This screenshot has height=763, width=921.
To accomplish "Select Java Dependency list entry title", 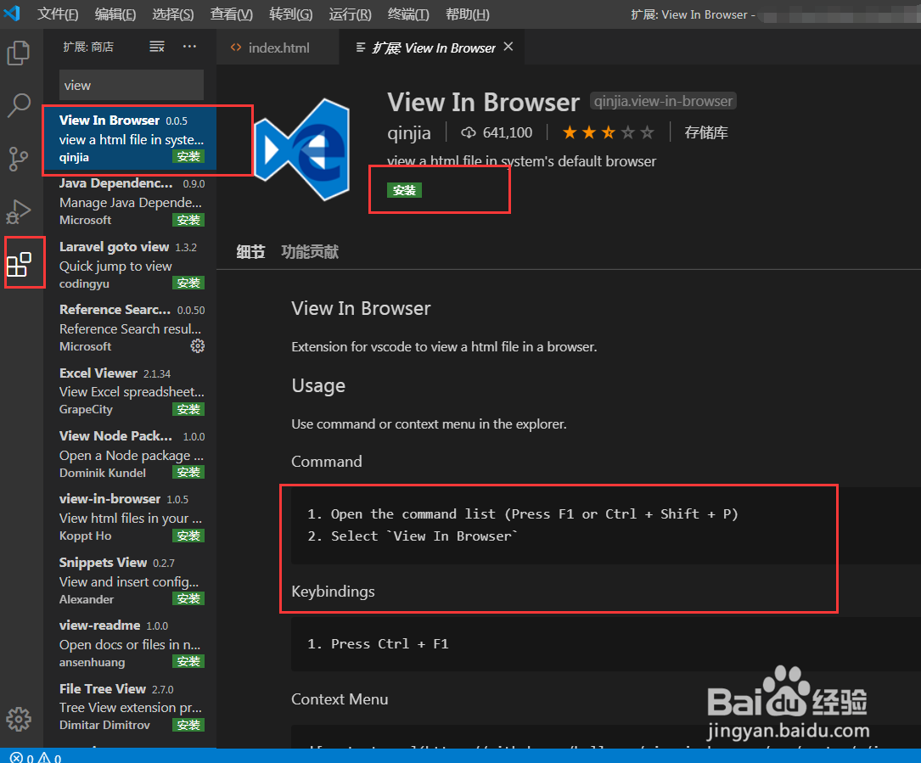I will point(115,183).
